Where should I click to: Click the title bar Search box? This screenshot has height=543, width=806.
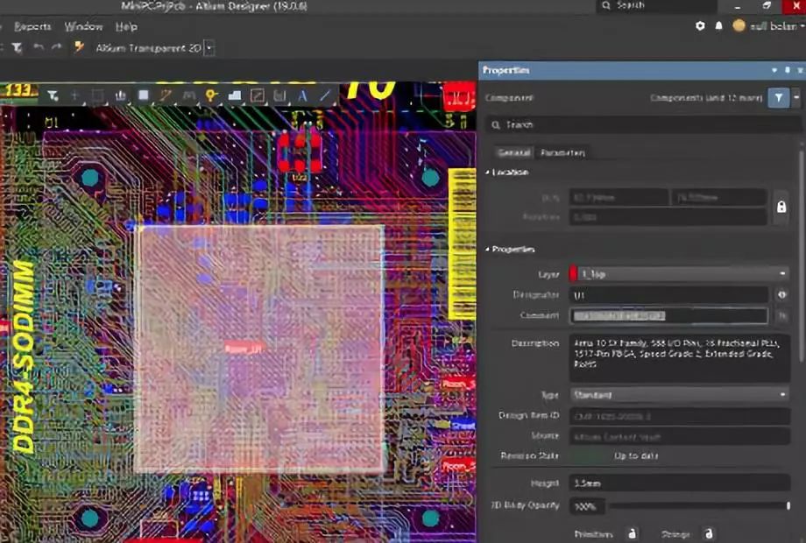(x=656, y=5)
